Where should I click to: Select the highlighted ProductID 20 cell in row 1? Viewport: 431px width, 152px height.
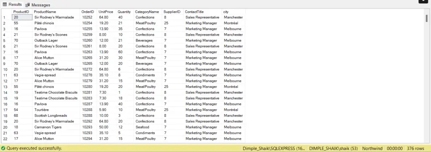coord(22,17)
